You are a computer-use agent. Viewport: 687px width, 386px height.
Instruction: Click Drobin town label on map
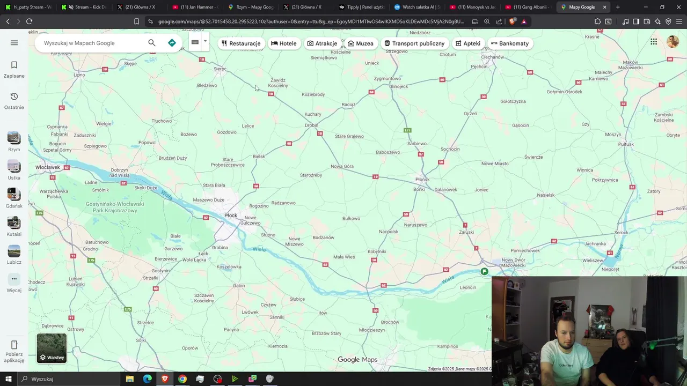[311, 125]
